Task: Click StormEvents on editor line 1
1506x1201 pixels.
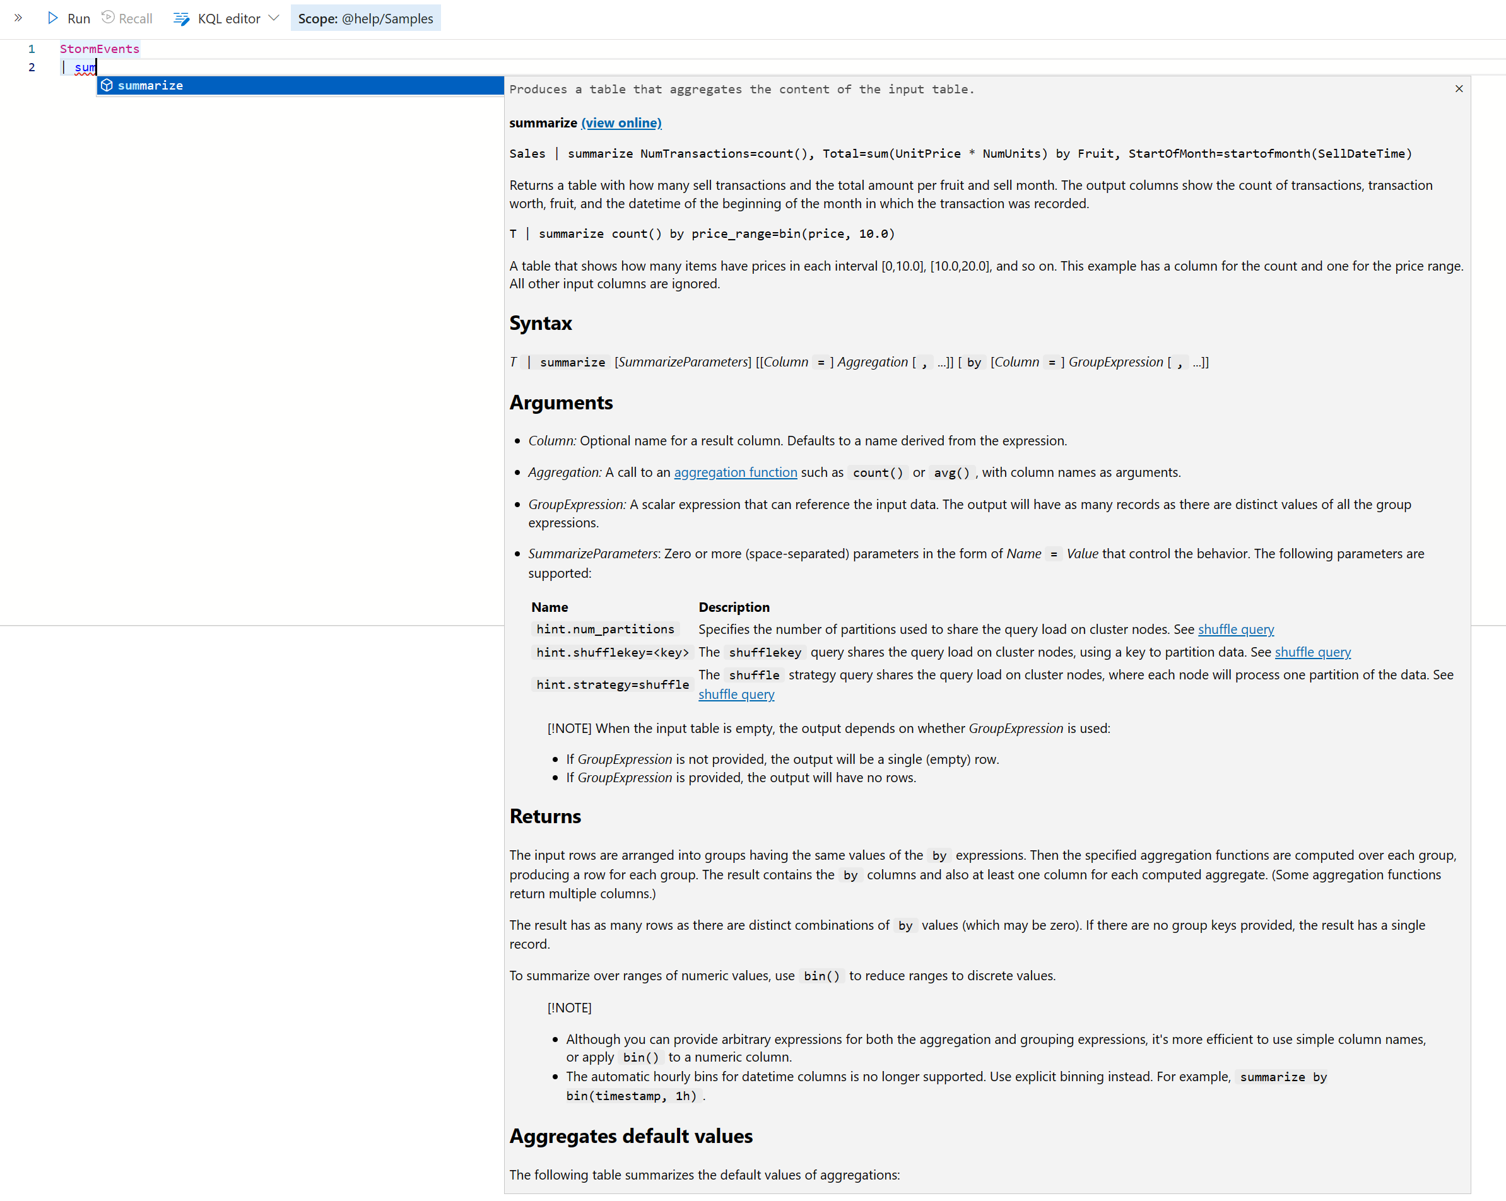Action: [x=99, y=49]
